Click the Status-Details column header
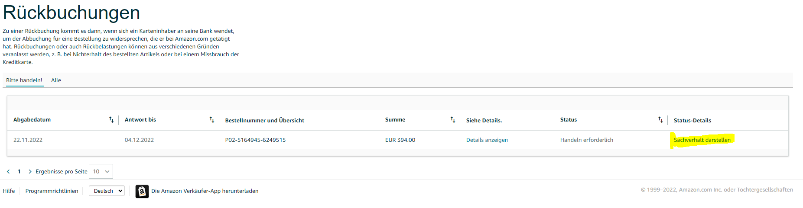Image resolution: width=803 pixels, height=208 pixels. tap(692, 121)
